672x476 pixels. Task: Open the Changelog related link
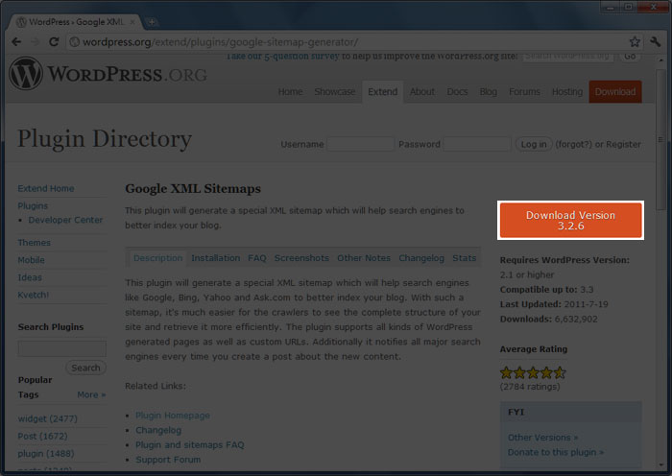[158, 430]
